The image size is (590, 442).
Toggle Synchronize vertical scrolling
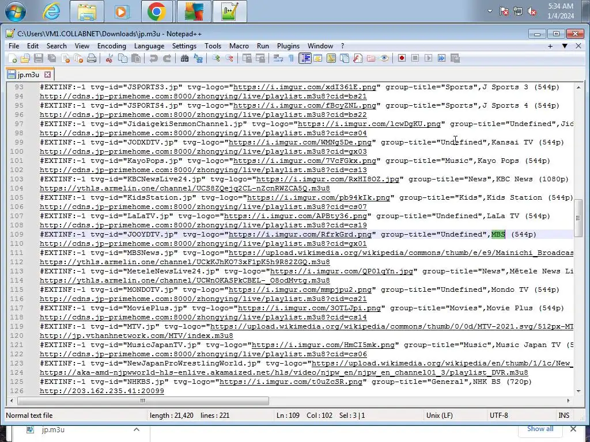tap(247, 59)
